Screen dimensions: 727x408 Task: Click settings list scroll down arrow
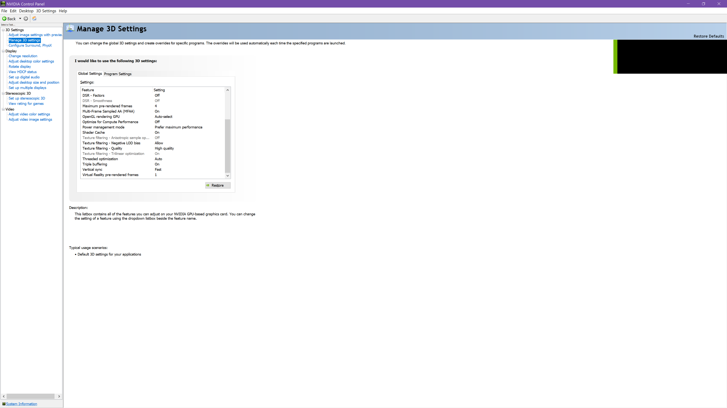(x=228, y=176)
